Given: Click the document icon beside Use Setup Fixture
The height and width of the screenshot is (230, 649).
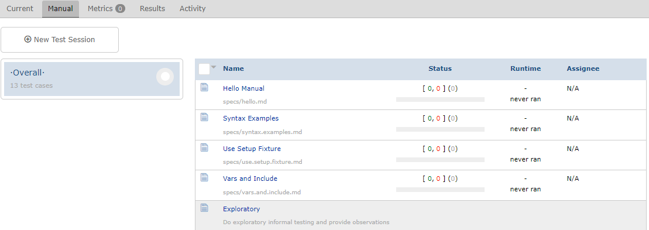Looking at the screenshot, I should pyautogui.click(x=204, y=147).
